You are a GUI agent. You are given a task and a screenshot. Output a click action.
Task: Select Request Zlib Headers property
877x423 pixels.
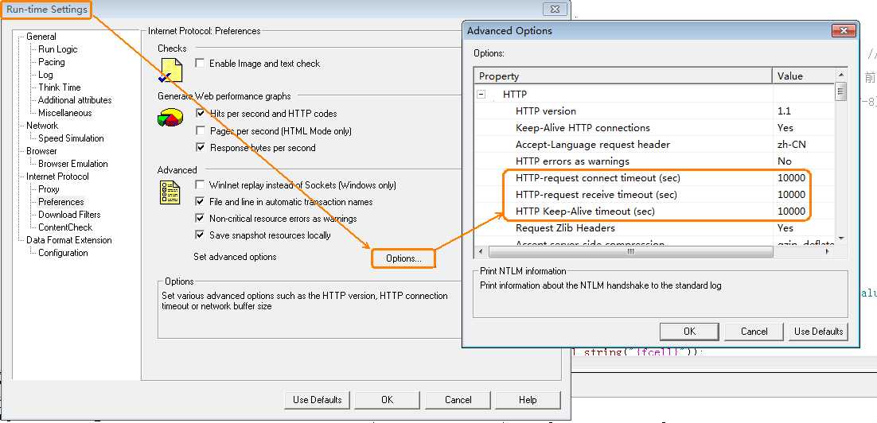(x=654, y=228)
